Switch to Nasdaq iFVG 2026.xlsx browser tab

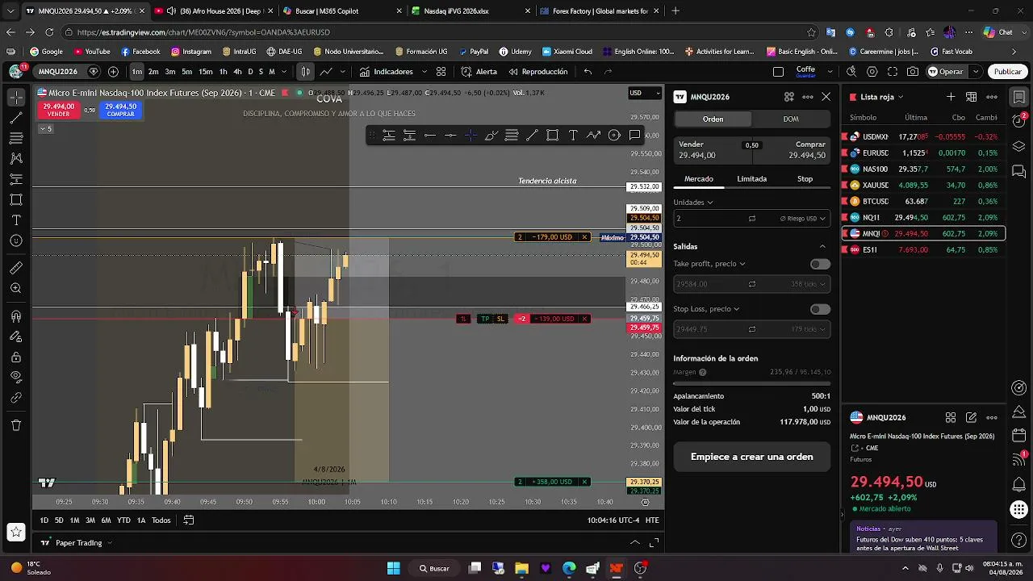click(468, 11)
